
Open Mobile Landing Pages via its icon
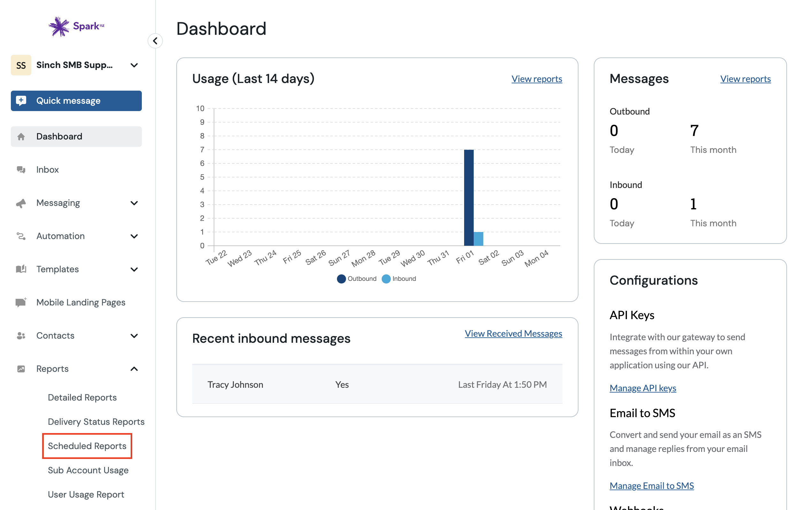(21, 302)
